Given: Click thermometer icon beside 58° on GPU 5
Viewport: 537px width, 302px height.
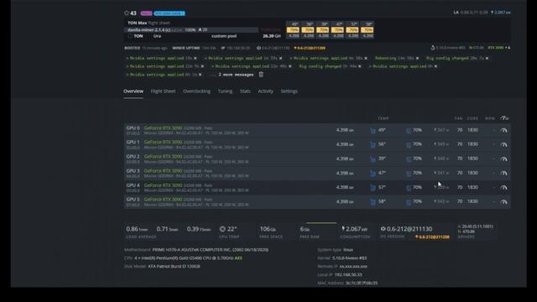Looking at the screenshot, I should coord(373,202).
